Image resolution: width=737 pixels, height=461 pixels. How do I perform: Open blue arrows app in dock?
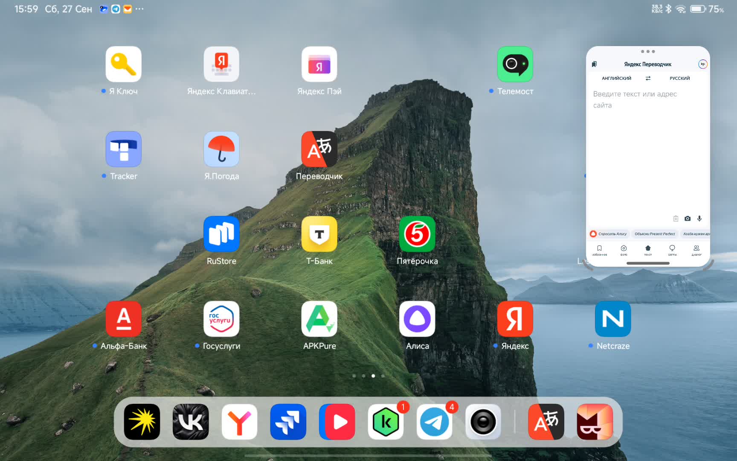(x=288, y=422)
